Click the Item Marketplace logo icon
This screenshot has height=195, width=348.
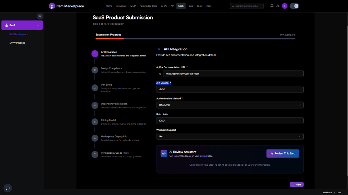(52, 6)
